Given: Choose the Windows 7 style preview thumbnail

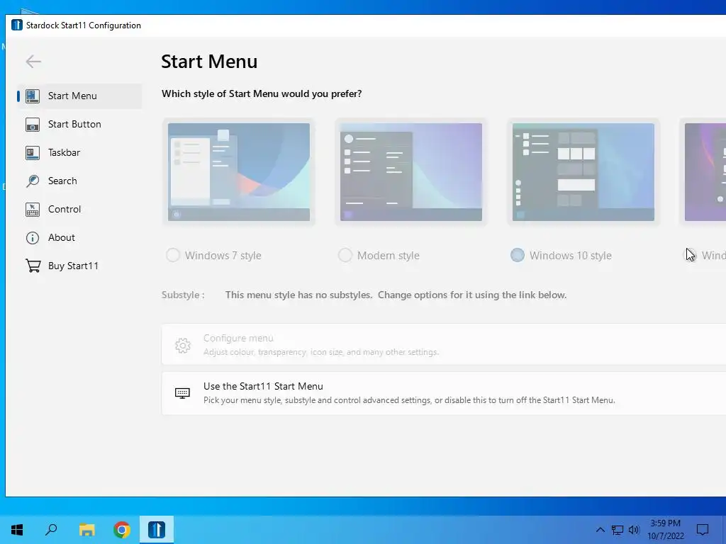Looking at the screenshot, I should 239,172.
